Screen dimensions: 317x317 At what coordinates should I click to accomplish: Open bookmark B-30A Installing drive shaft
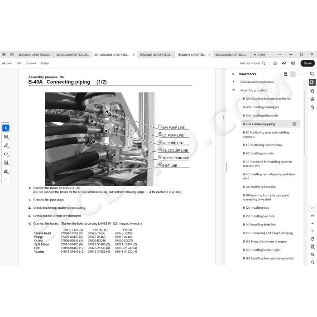click(x=260, y=115)
